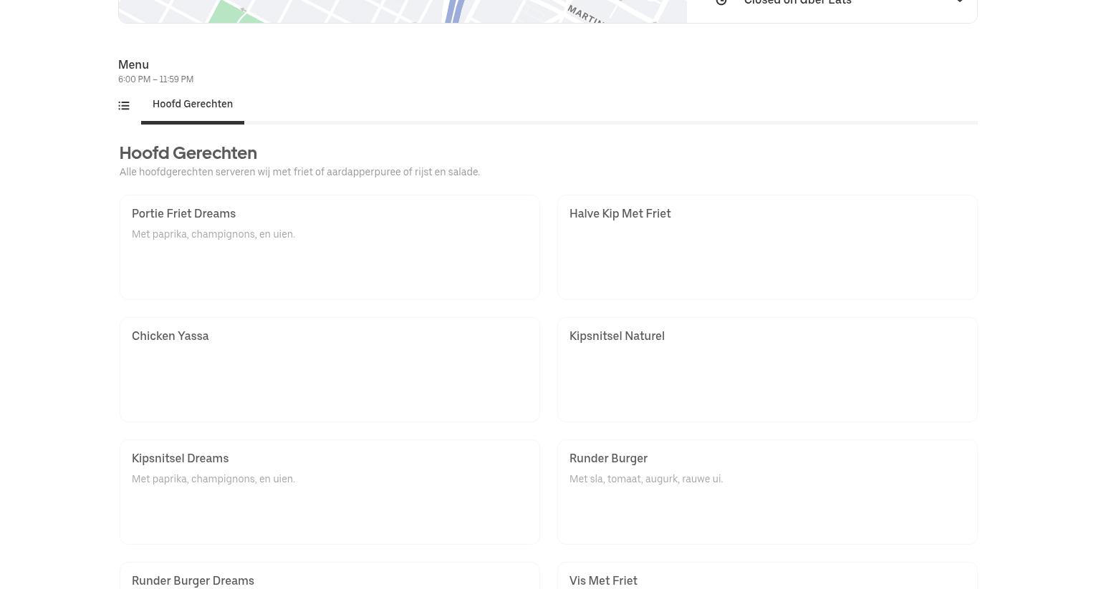Click the 6:00 PM – 11:59 PM menu hours
This screenshot has height=589, width=1096.
(x=155, y=79)
